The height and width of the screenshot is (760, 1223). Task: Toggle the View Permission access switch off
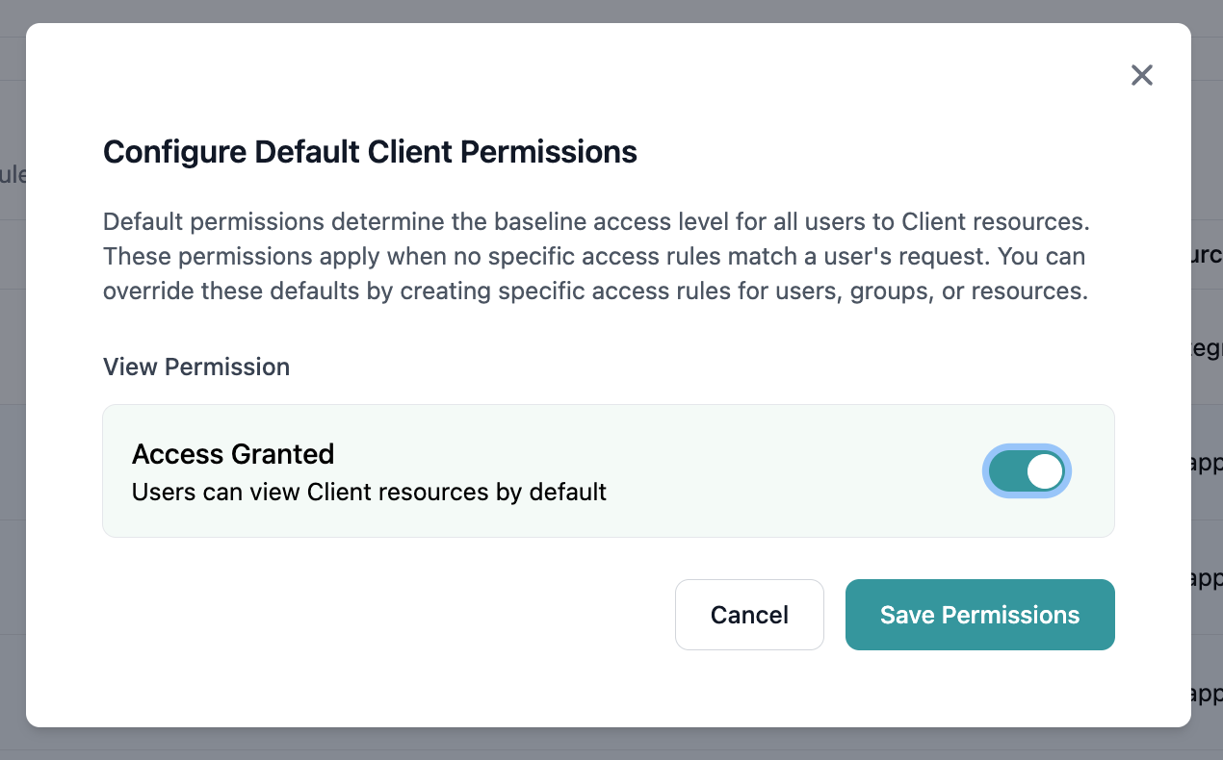pyautogui.click(x=1027, y=471)
